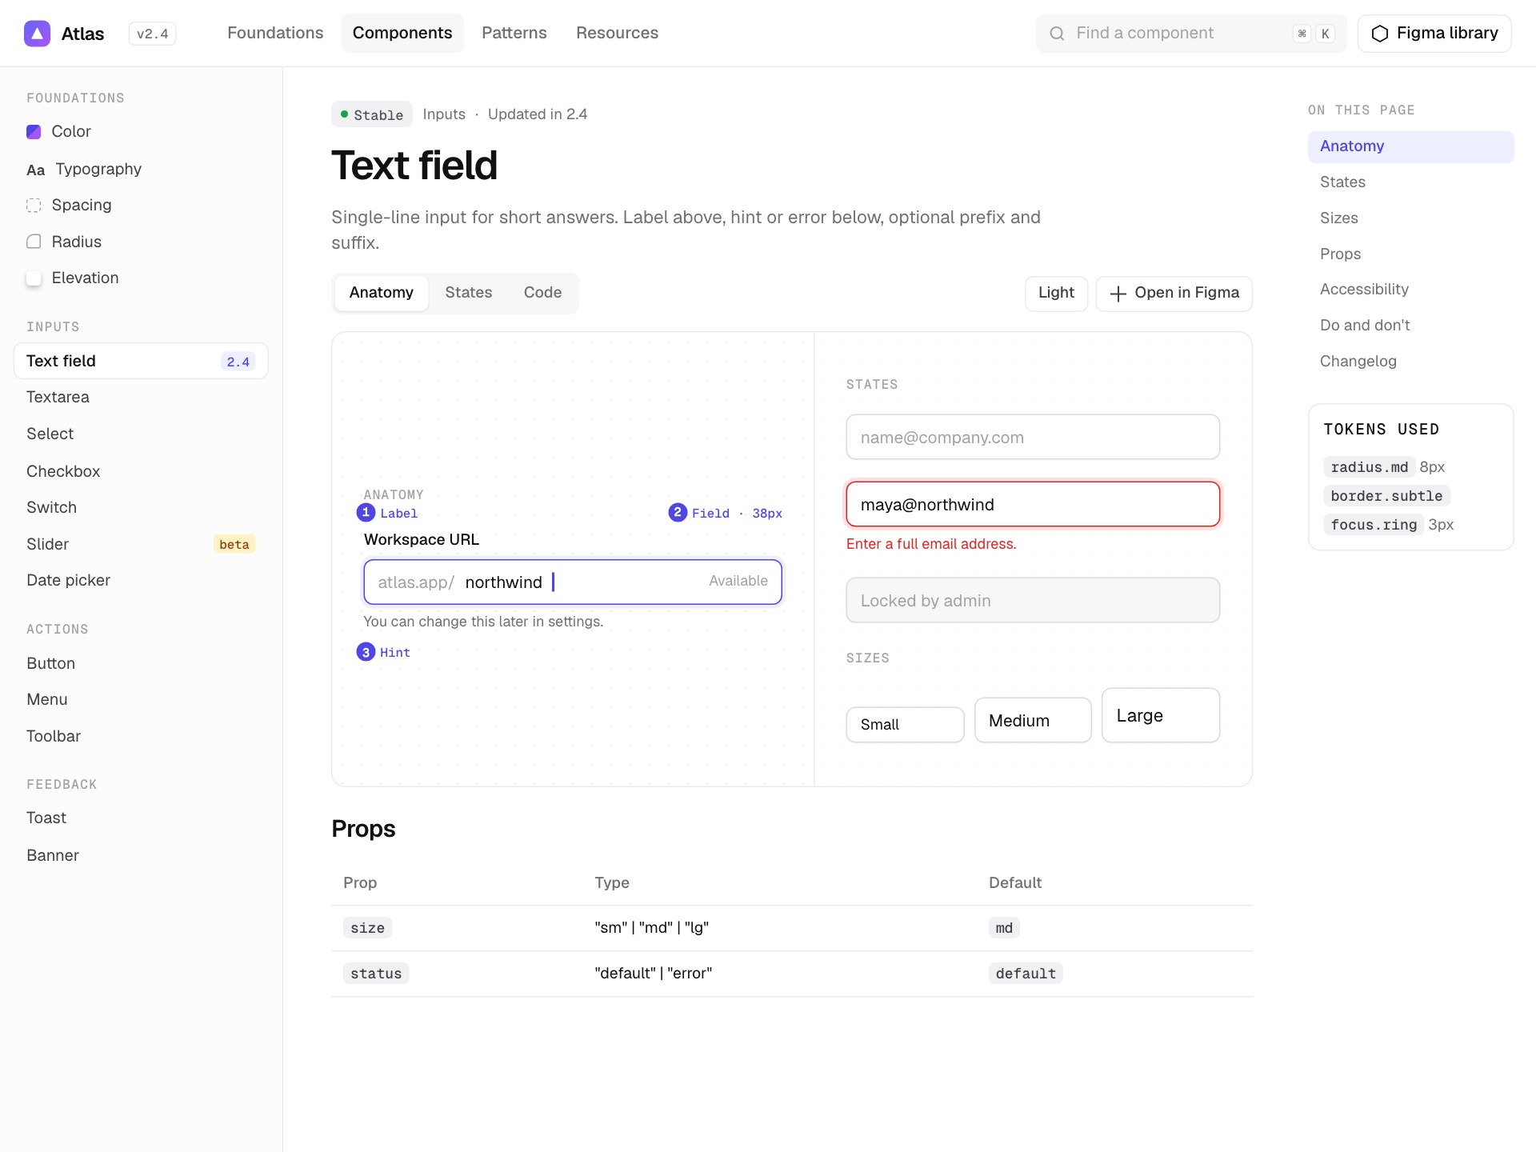Click the Radius rounded-square icon
The height and width of the screenshot is (1152, 1536).
(34, 242)
